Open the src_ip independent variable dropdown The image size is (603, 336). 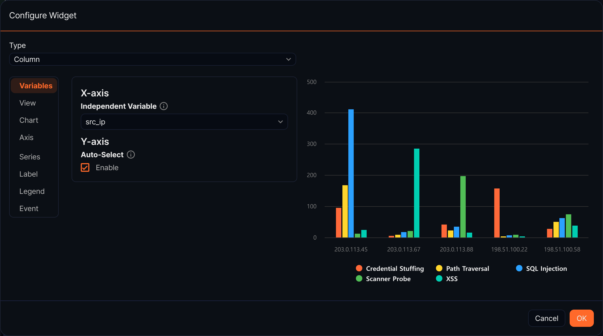pyautogui.click(x=184, y=122)
